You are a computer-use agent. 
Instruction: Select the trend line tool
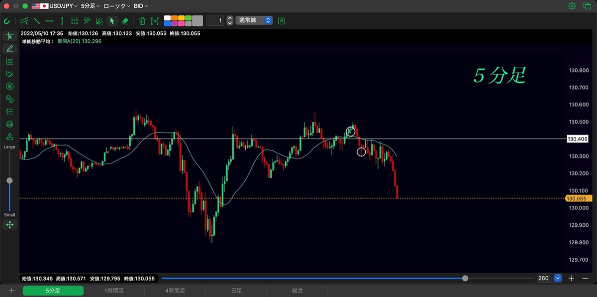point(36,21)
